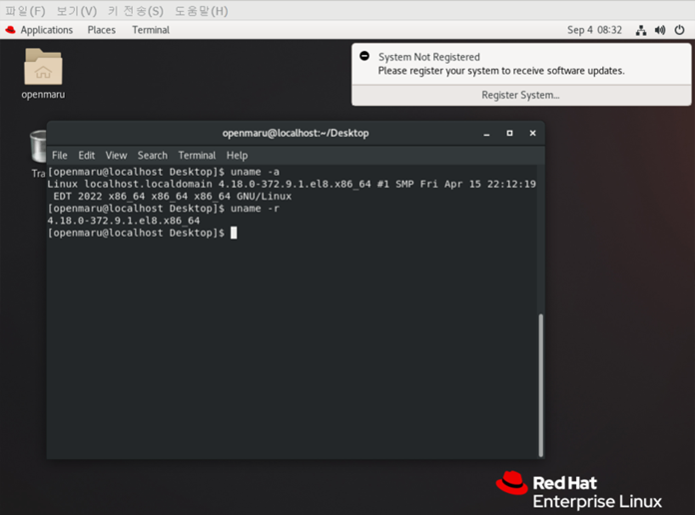Open the openmaru home folder icon

point(43,67)
